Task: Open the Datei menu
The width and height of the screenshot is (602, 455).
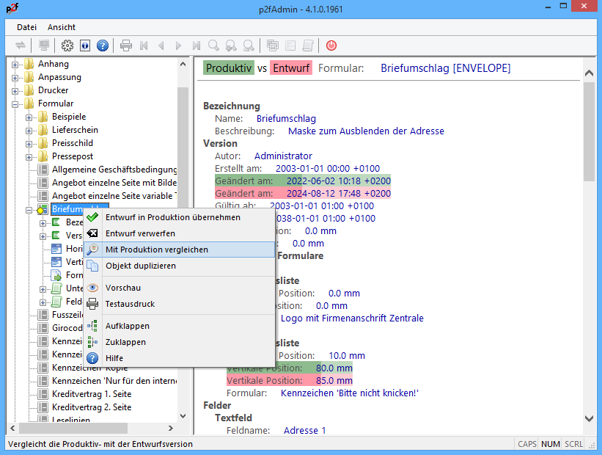Action: (x=27, y=26)
